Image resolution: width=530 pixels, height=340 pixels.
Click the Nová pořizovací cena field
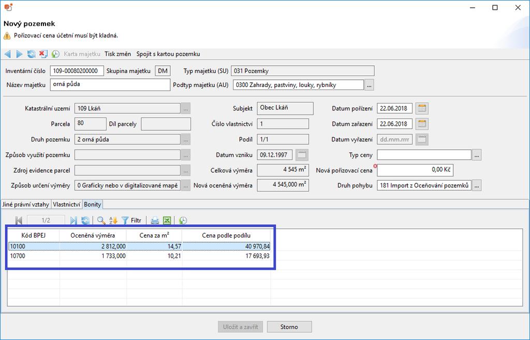[x=415, y=170]
